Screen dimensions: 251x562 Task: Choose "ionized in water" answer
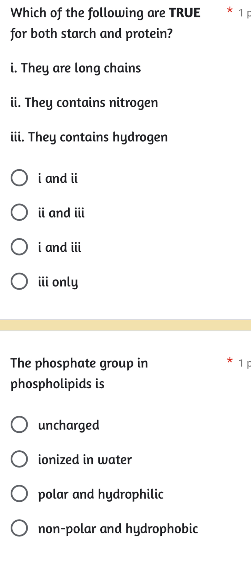pyautogui.click(x=20, y=459)
